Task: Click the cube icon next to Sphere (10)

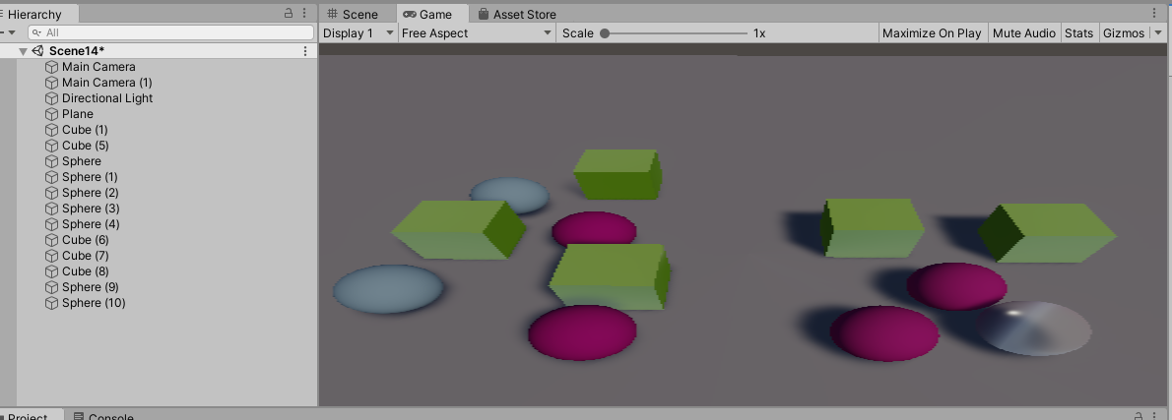Action: 51,303
